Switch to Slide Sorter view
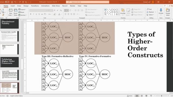173x97 pixels. [142, 96]
